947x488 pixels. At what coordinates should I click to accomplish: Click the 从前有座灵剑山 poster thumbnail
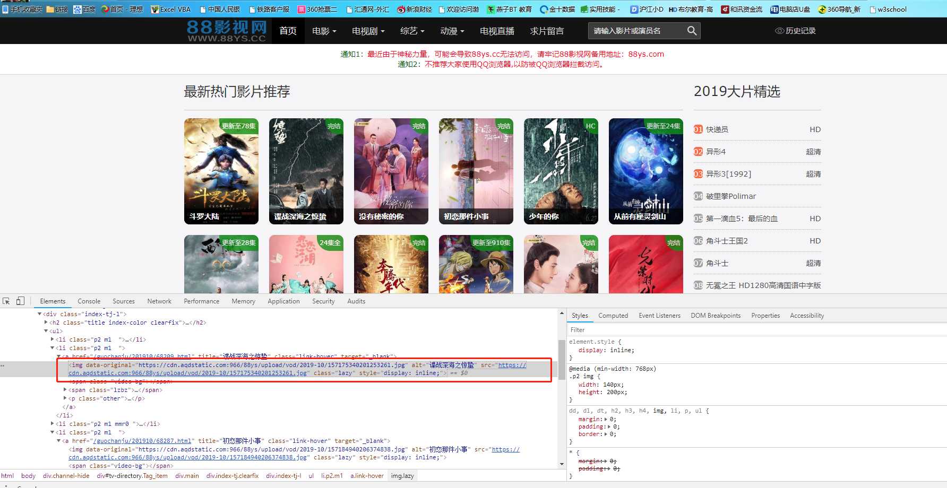[646, 171]
